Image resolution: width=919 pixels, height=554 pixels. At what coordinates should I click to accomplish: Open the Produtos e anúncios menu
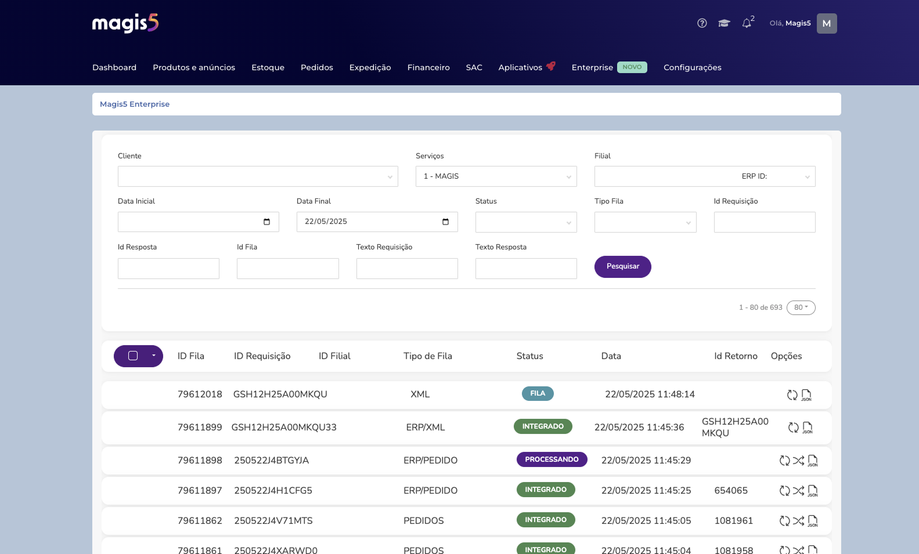[x=194, y=67]
